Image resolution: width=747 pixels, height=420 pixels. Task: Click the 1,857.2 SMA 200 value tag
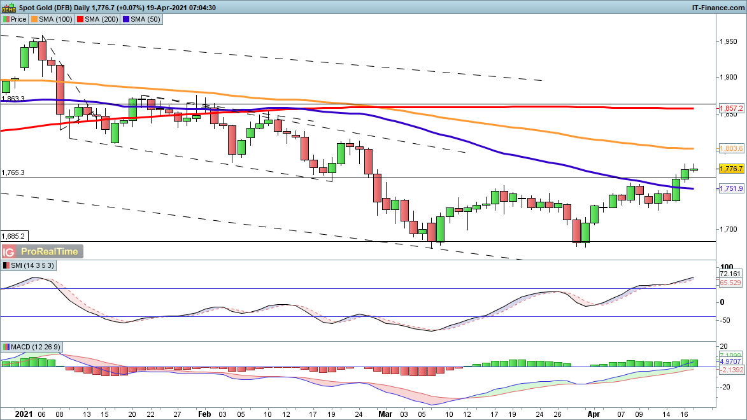pos(731,109)
